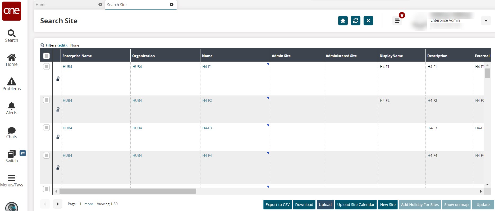Image resolution: width=495 pixels, height=211 pixels.
Task: Click the New Site button
Action: (388, 205)
